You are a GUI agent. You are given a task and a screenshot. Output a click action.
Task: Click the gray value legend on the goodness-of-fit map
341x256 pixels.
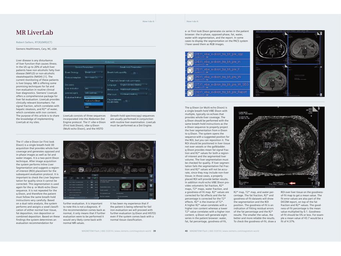(x=278, y=183)
